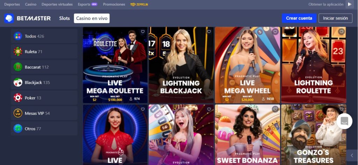Select the Todos category icon

tap(18, 36)
